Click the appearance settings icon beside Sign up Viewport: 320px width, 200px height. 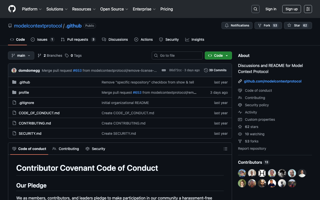point(308,9)
